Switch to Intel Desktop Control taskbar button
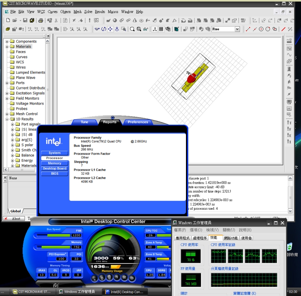This screenshot has width=301, height=296. (125, 292)
